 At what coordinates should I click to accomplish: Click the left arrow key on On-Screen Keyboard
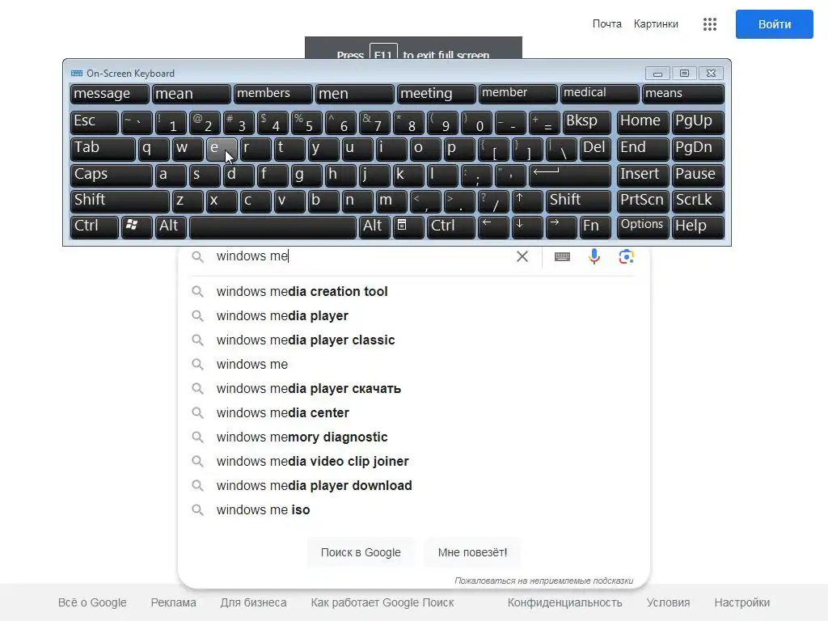(493, 226)
